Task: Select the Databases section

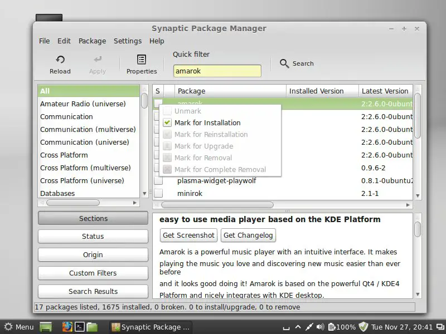Action: (x=89, y=193)
